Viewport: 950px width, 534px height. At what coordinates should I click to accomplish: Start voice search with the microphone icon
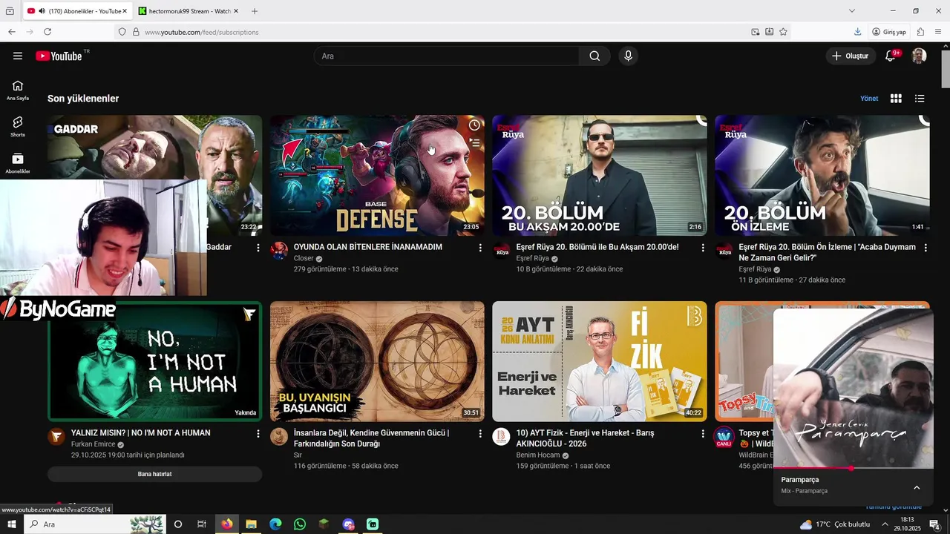click(x=628, y=56)
